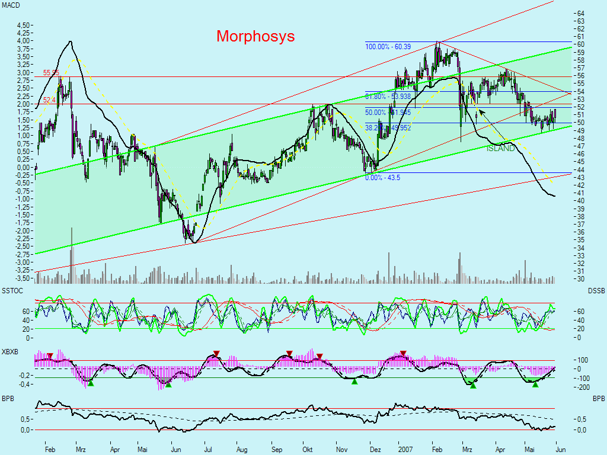Screen dimensions: 607x455
Task: Select the 100.00% - 60.39 Fibonacci label
Action: tap(388, 47)
